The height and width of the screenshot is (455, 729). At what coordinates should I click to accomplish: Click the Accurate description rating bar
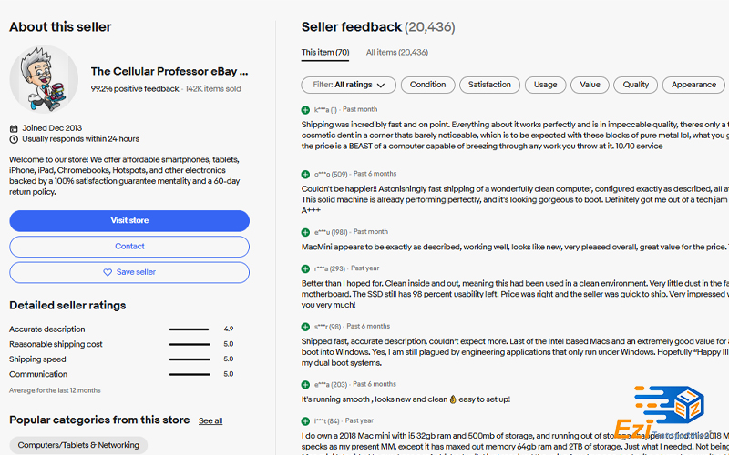click(x=190, y=329)
